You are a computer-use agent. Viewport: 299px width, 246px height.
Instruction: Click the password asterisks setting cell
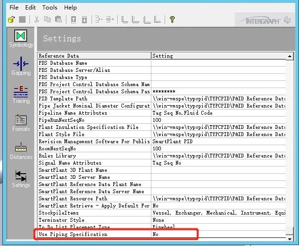[x=218, y=91]
